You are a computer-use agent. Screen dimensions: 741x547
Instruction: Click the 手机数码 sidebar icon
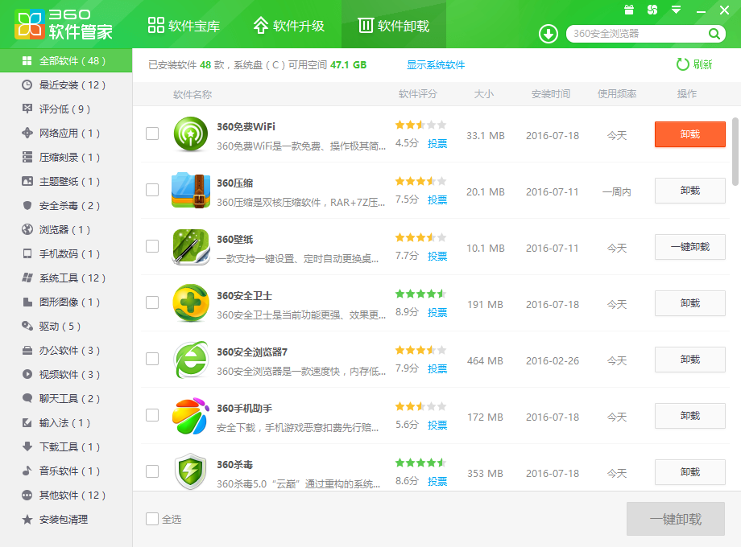coord(27,254)
